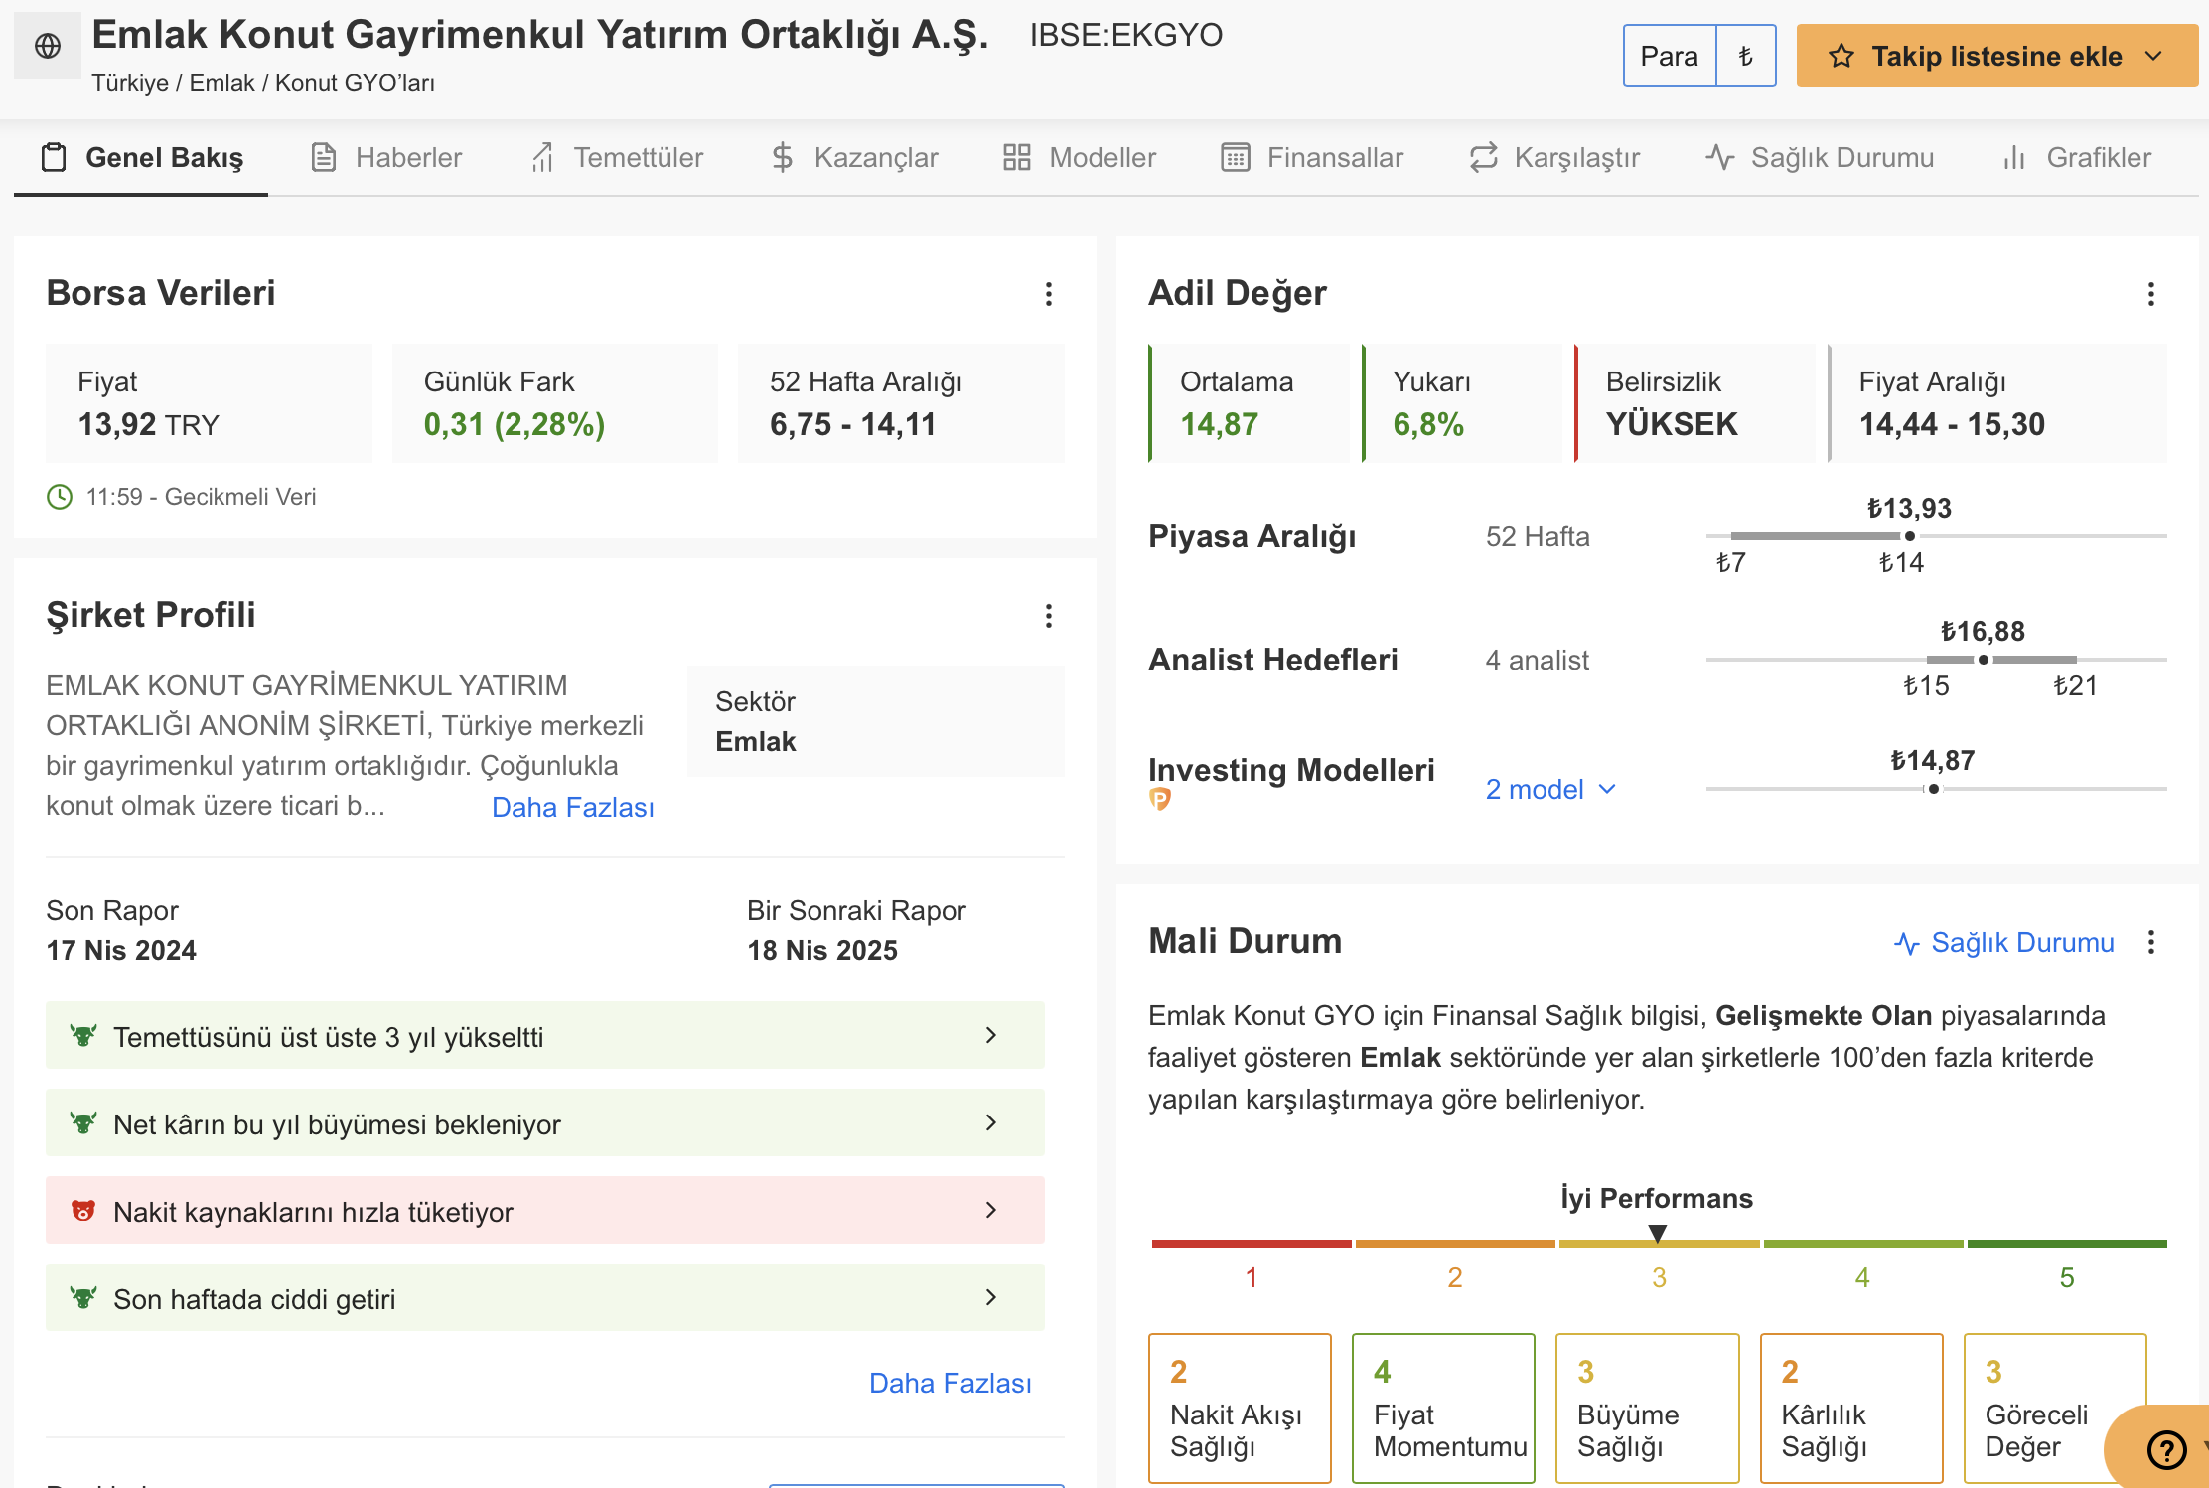Select the Para currency toggle
The image size is (2209, 1488).
[1669, 56]
